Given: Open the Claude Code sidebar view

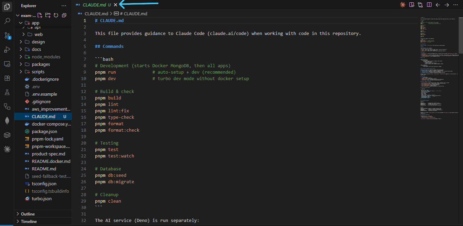Looking at the screenshot, I should tap(7, 149).
